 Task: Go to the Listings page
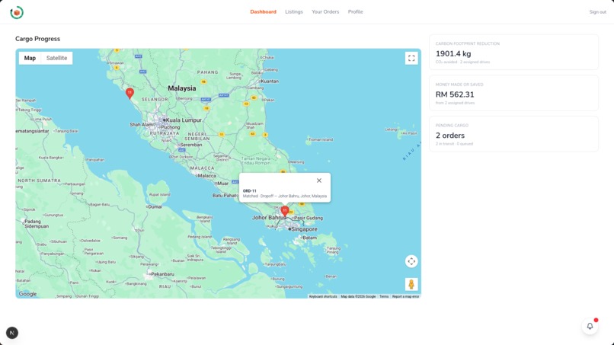(294, 11)
